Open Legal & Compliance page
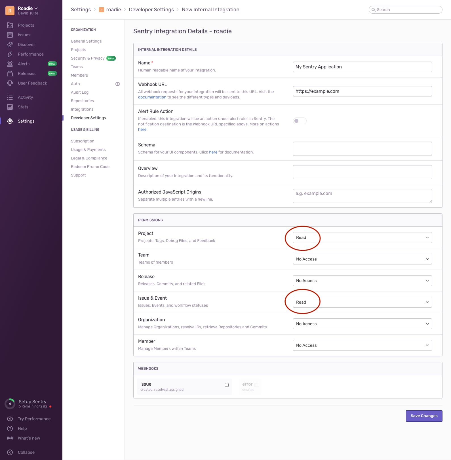This screenshot has height=460, width=451. coord(89,158)
